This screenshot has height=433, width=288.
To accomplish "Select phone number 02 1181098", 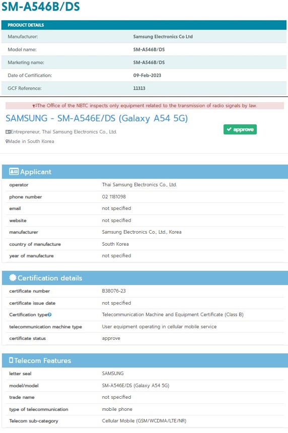I will point(114,197).
